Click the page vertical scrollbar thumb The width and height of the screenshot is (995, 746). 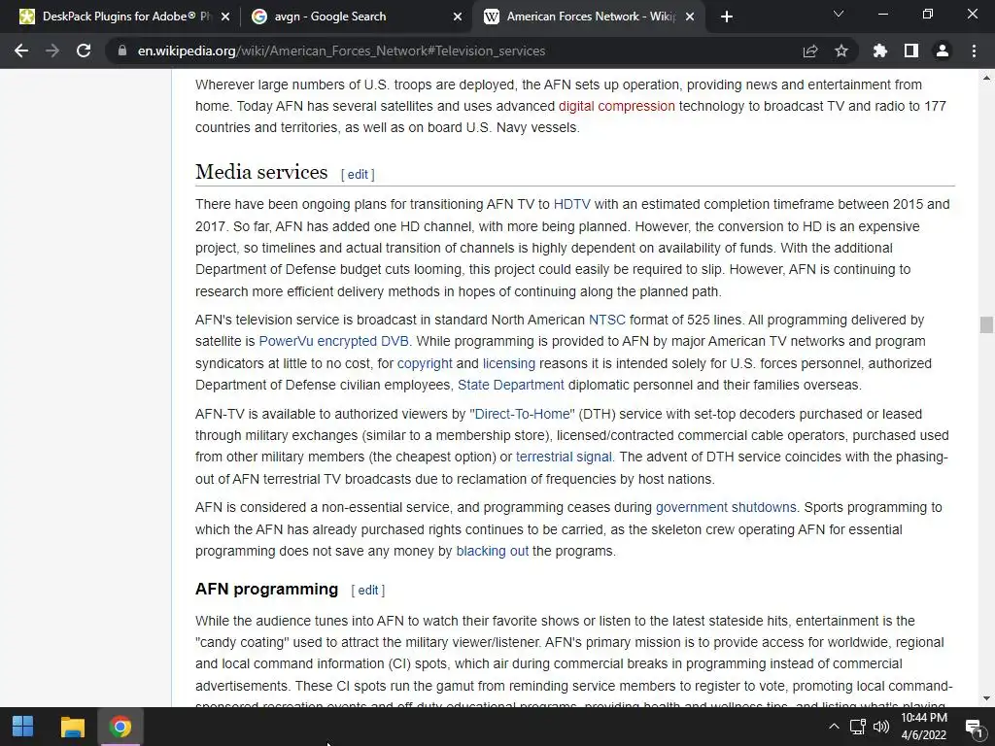tap(986, 324)
